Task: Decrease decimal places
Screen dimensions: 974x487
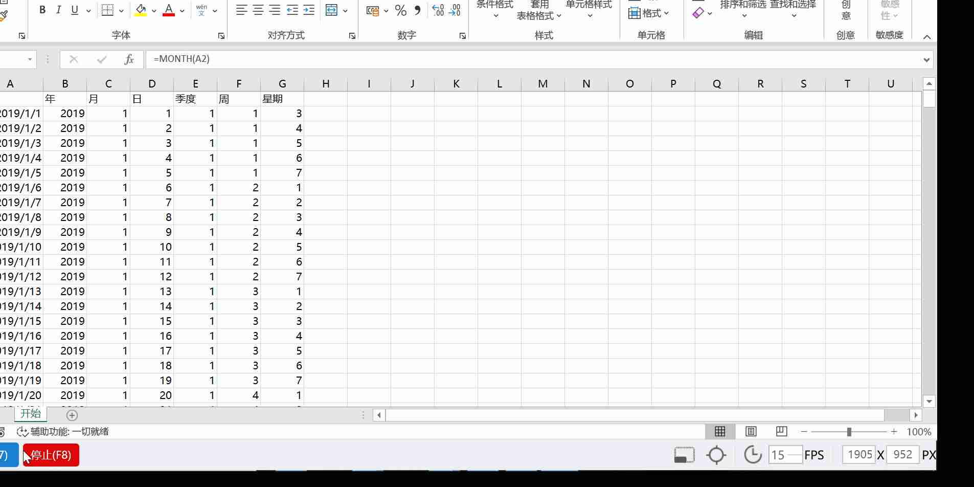Action: (x=455, y=10)
